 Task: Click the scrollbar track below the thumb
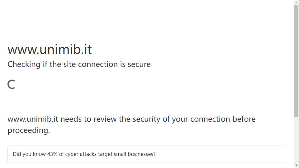(x=296, y=140)
